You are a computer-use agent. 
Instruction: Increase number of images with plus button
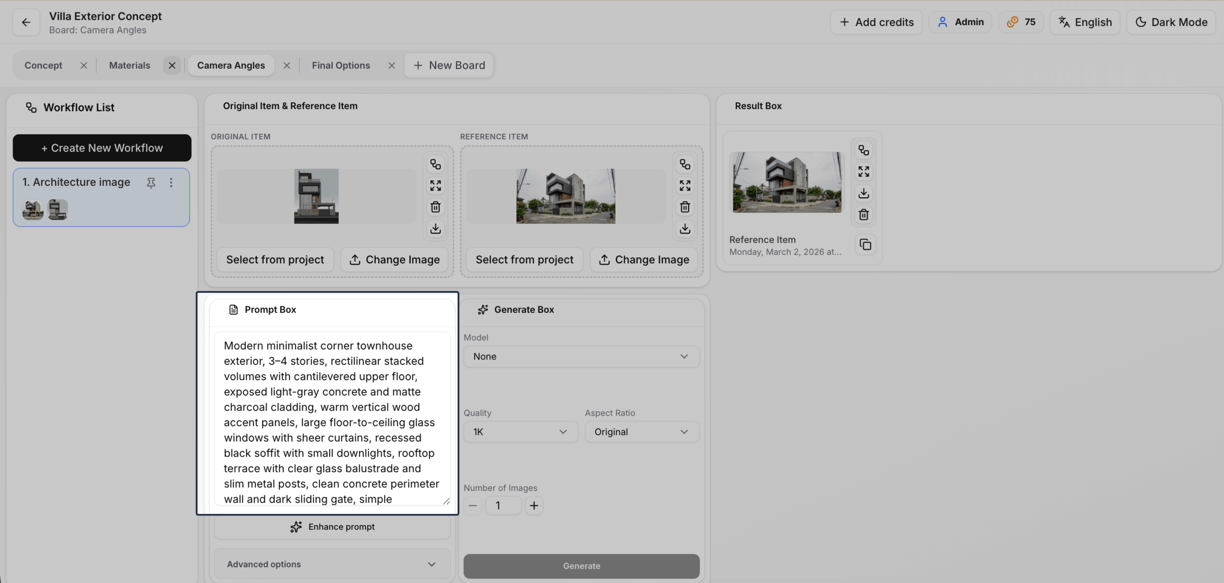tap(534, 506)
